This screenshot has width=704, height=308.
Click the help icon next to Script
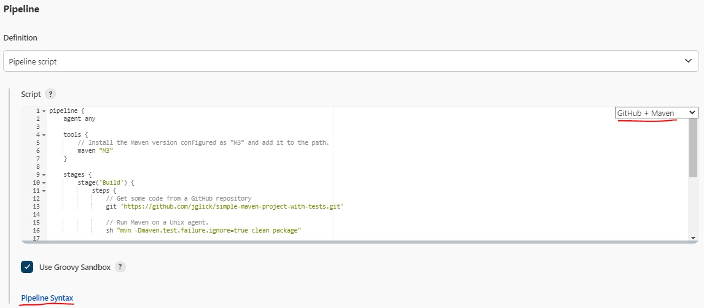click(x=51, y=94)
